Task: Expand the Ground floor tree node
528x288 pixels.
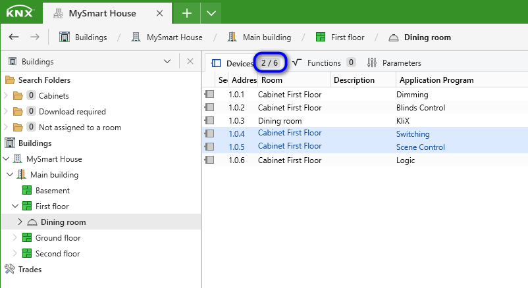Action: coord(15,237)
